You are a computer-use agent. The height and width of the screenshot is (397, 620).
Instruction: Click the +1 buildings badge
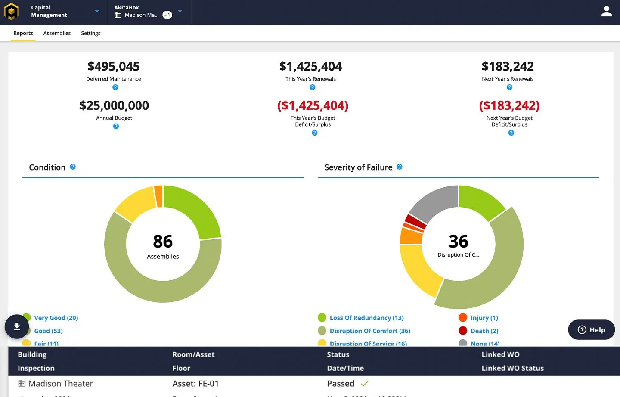tap(167, 15)
